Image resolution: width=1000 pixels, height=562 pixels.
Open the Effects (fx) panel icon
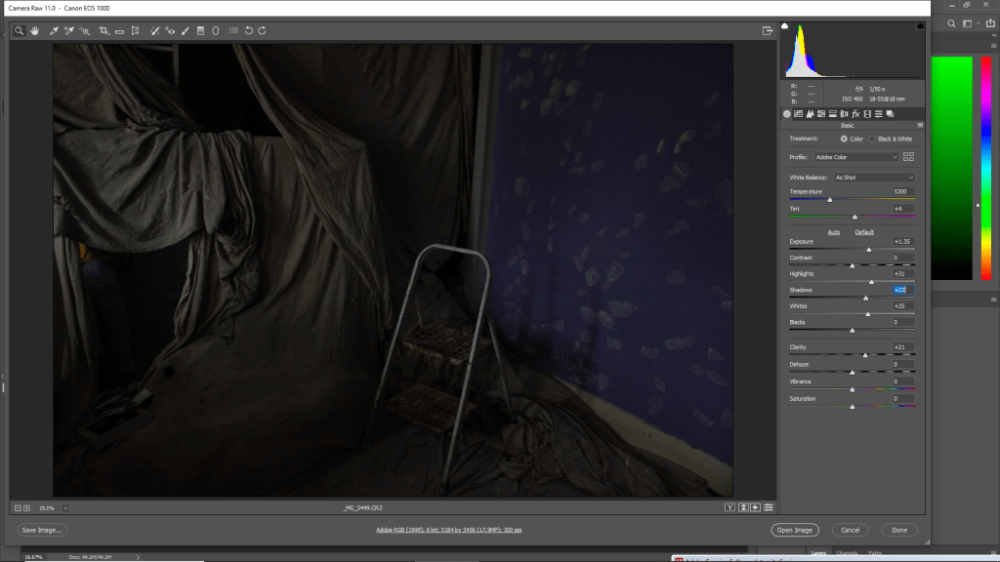pyautogui.click(x=855, y=114)
